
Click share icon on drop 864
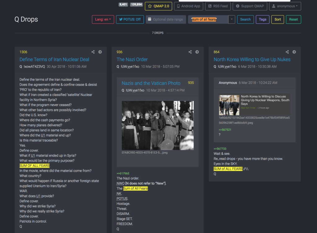click(287, 52)
